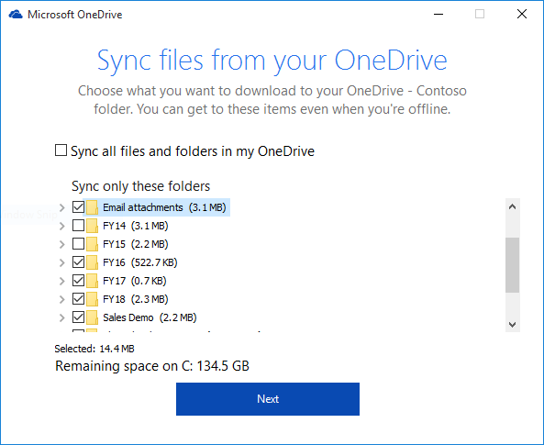Expand the FY15 folder tree
Screen dimensions: 544x445
pos(62,244)
